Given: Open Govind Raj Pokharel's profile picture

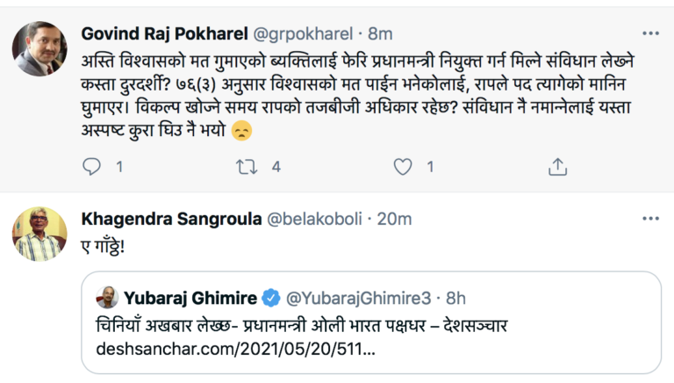Looking at the screenshot, I should (39, 48).
